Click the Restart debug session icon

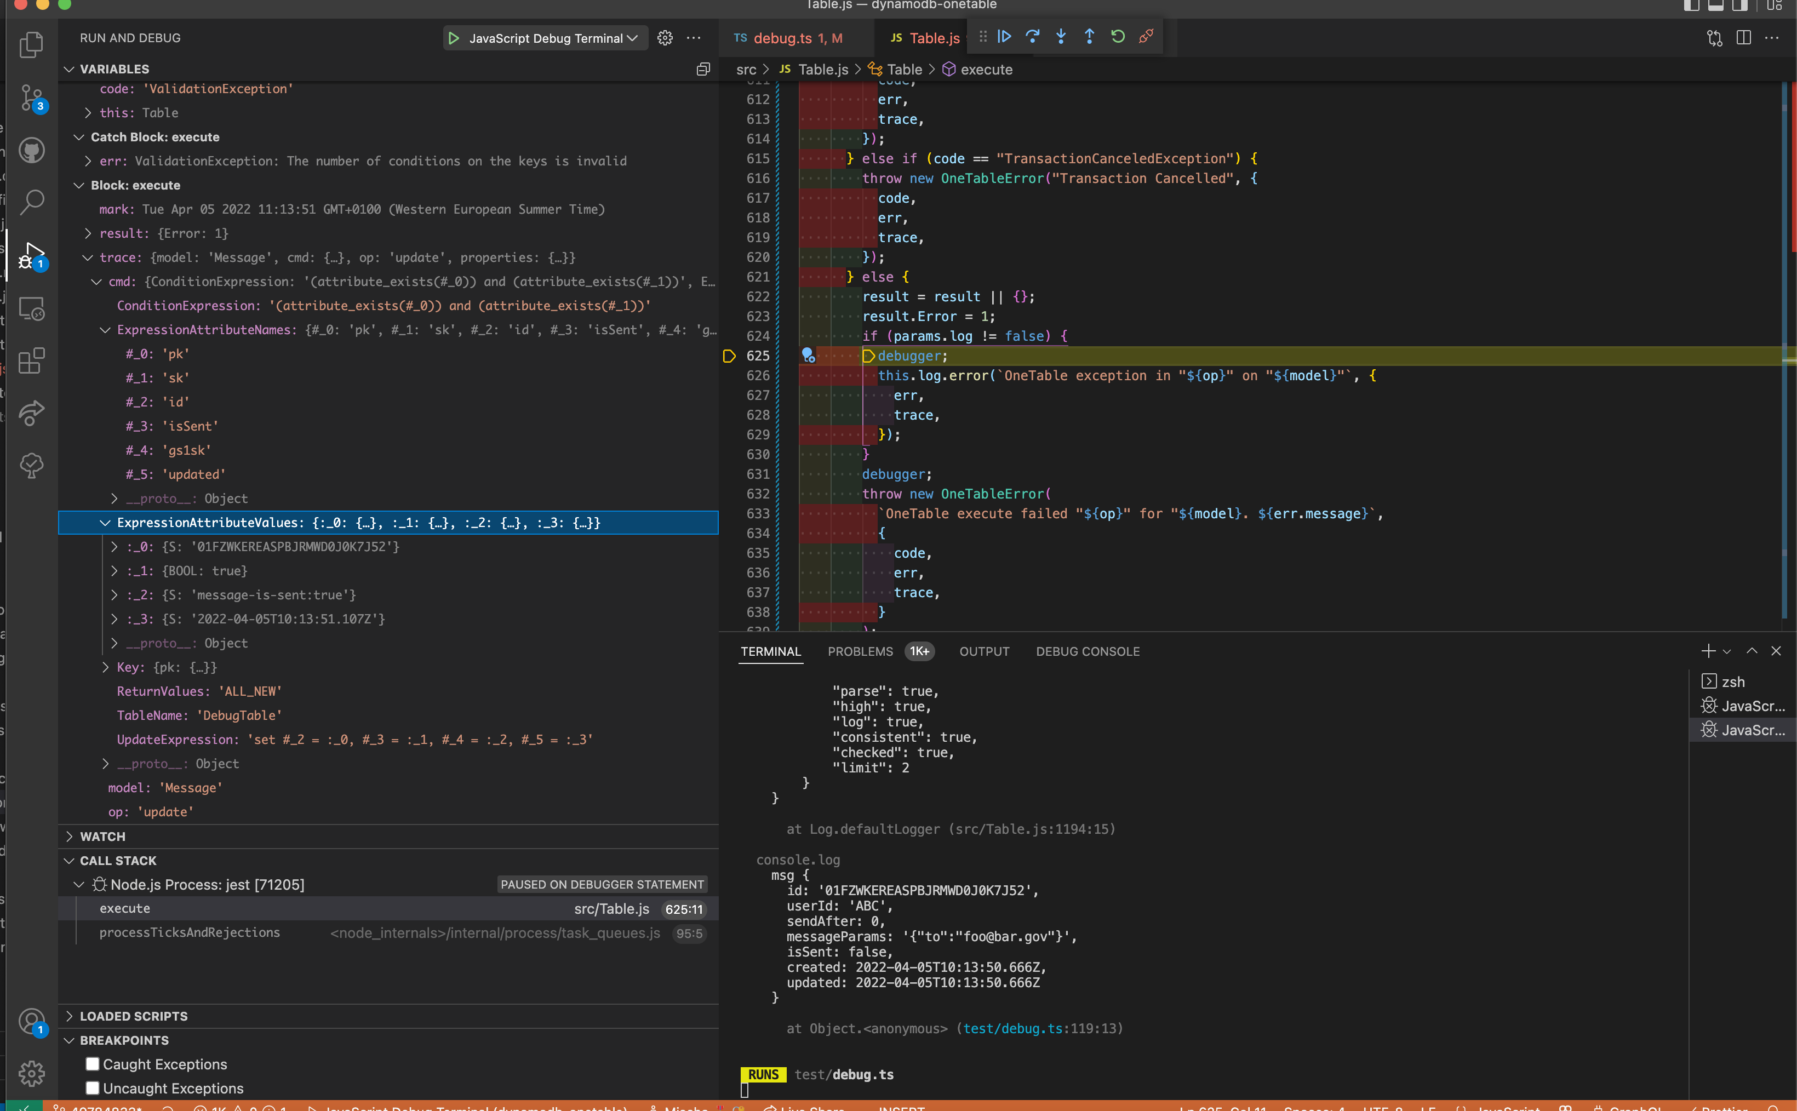pos(1118,37)
